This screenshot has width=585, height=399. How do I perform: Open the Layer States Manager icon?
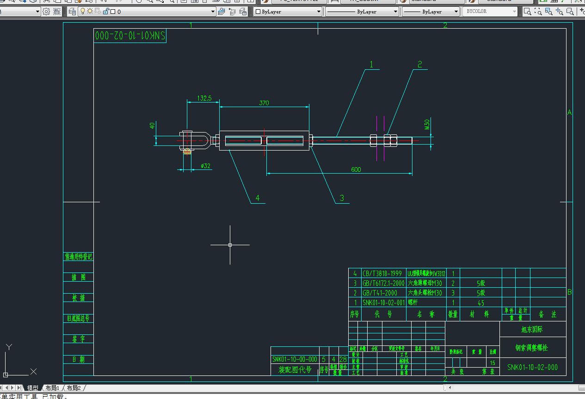coord(242,12)
